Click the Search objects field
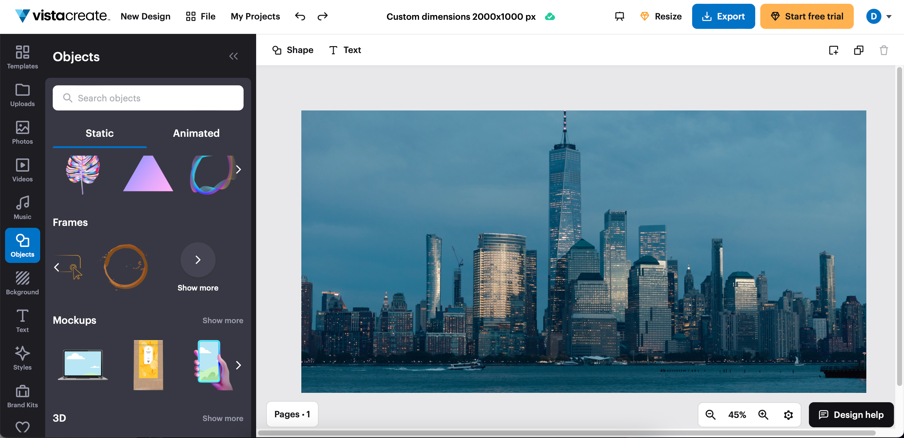Screen dimensions: 904x438 (148, 98)
